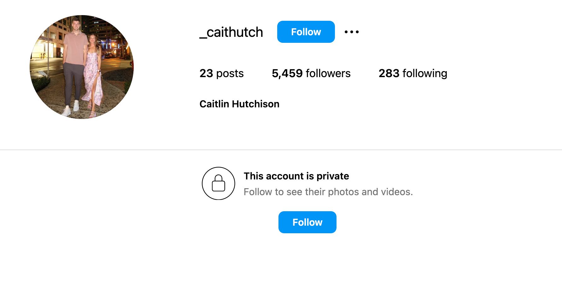Click the padlock icon inside the circle

[219, 183]
